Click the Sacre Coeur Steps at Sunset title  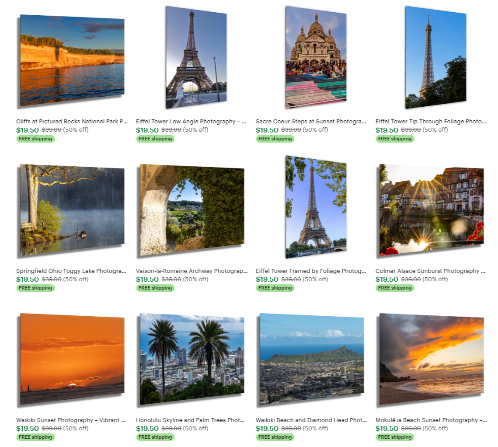pyautogui.click(x=311, y=121)
